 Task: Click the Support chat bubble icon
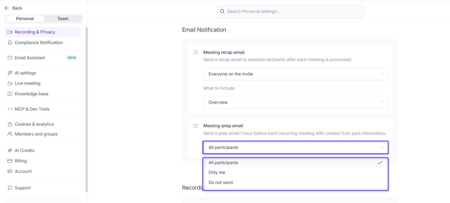10,188
